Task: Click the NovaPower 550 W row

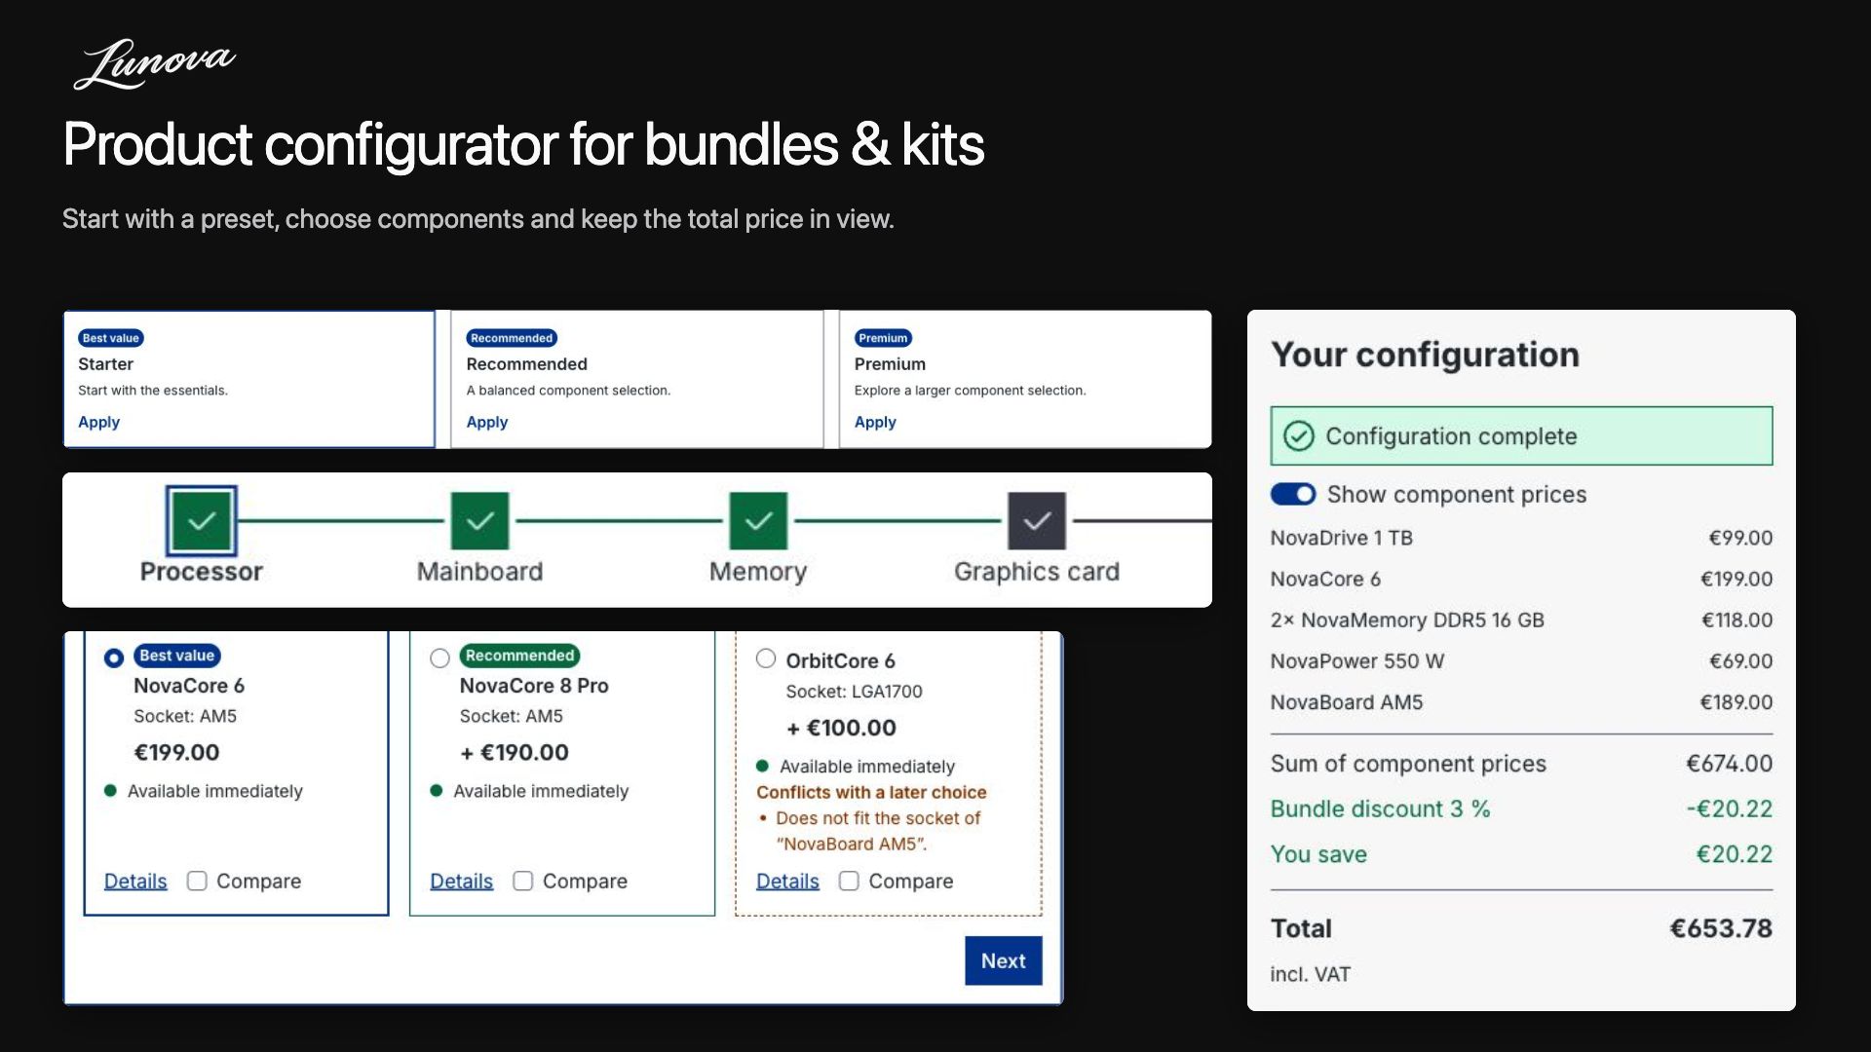Action: (1521, 661)
